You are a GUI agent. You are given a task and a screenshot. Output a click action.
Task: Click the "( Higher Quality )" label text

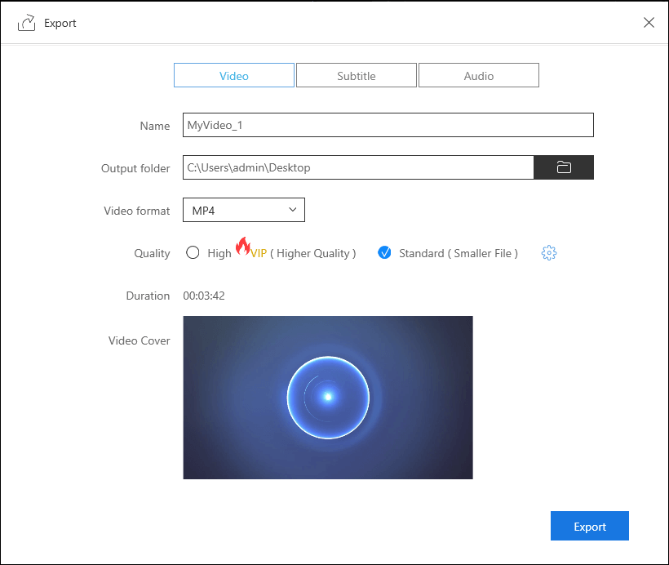coord(313,253)
